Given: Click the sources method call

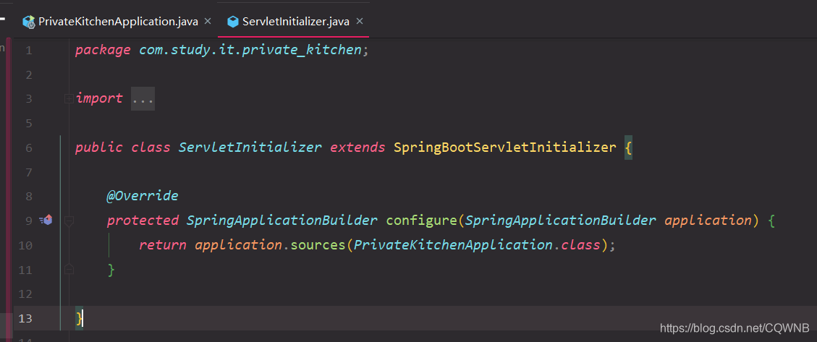Looking at the screenshot, I should click(x=318, y=244).
